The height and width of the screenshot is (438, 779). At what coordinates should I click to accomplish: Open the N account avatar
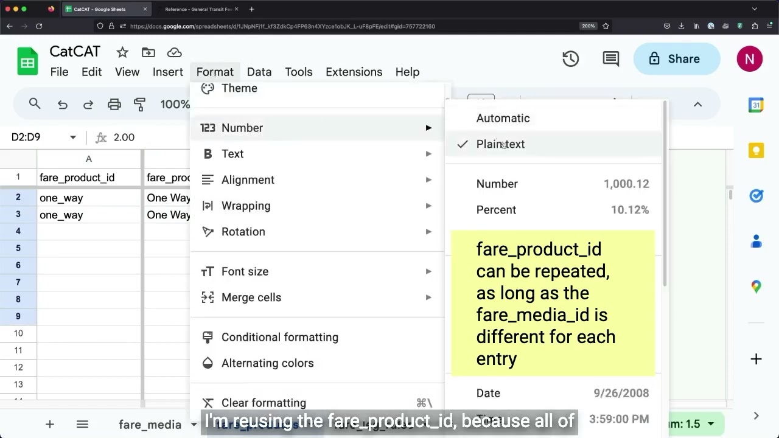[749, 59]
